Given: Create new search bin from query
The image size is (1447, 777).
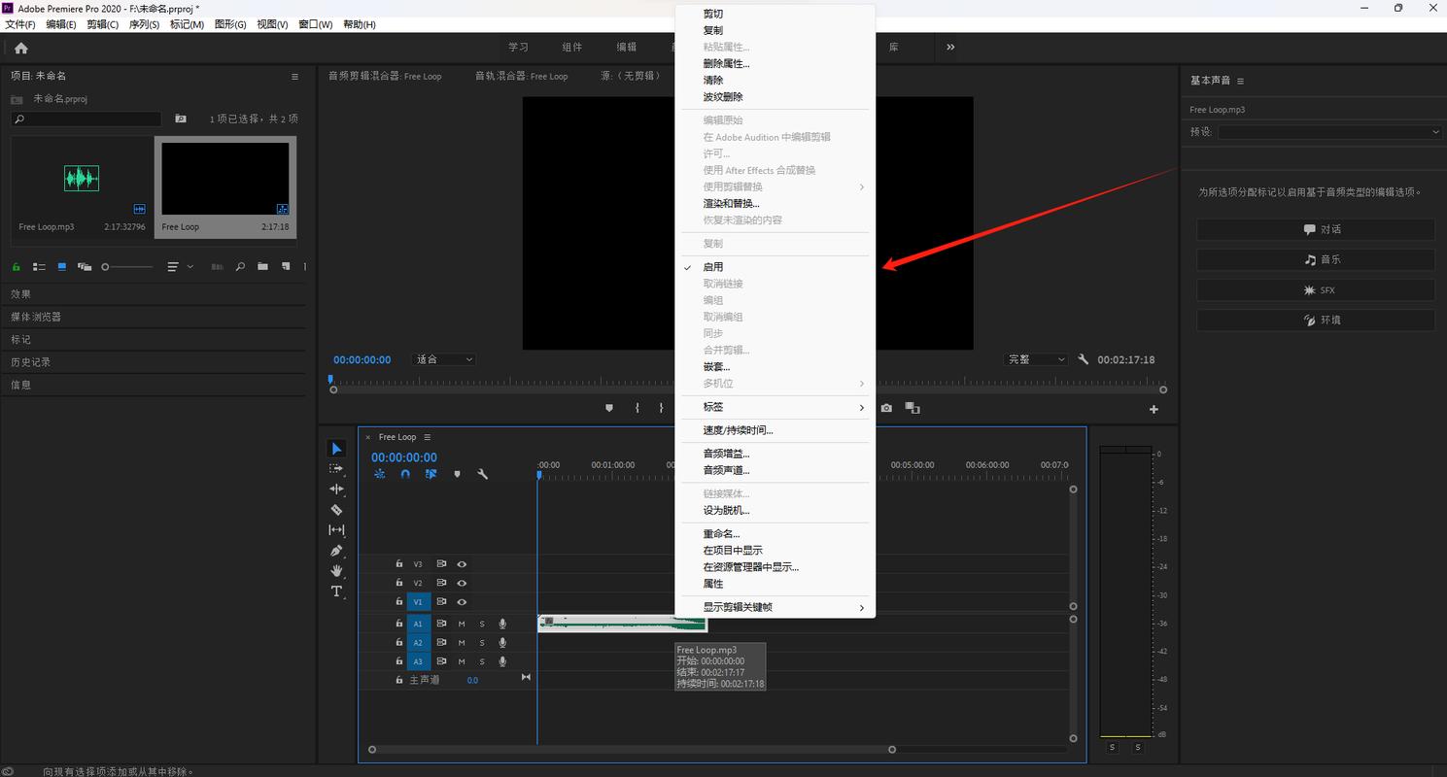Looking at the screenshot, I should [x=181, y=118].
